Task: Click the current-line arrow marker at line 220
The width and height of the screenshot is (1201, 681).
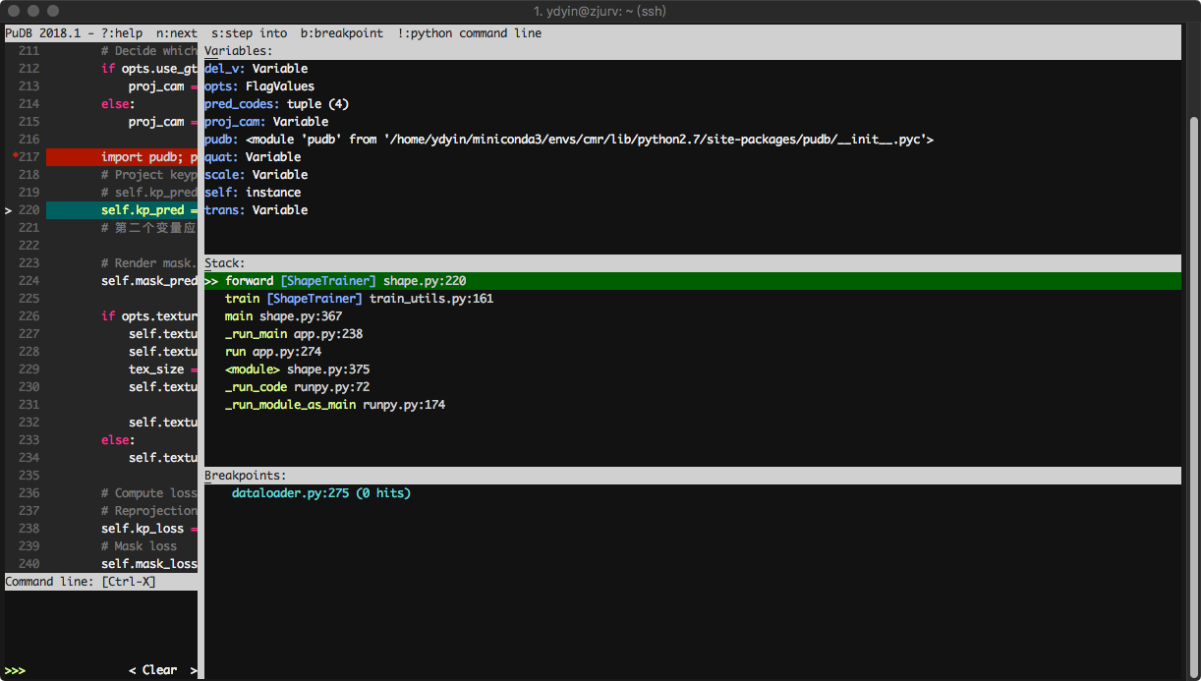Action: point(8,210)
